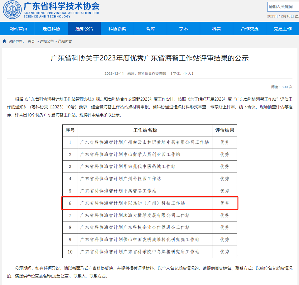The width and height of the screenshot is (299, 285).
Task: Open the 党建工作 navigation tab
Action: pyautogui.click(x=282, y=29)
